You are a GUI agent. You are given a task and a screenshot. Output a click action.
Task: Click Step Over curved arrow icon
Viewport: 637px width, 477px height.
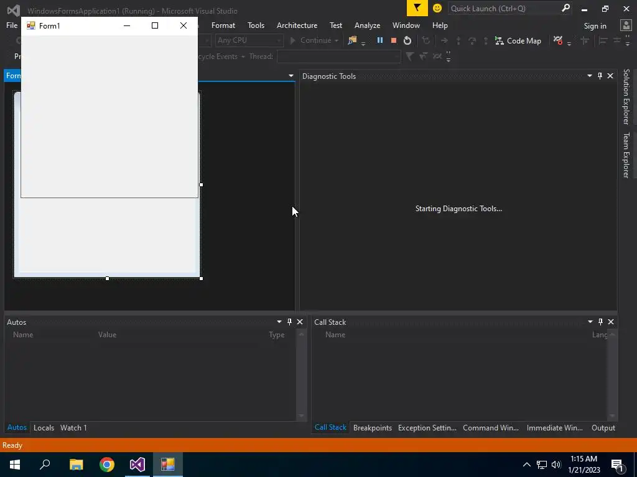[x=472, y=40]
